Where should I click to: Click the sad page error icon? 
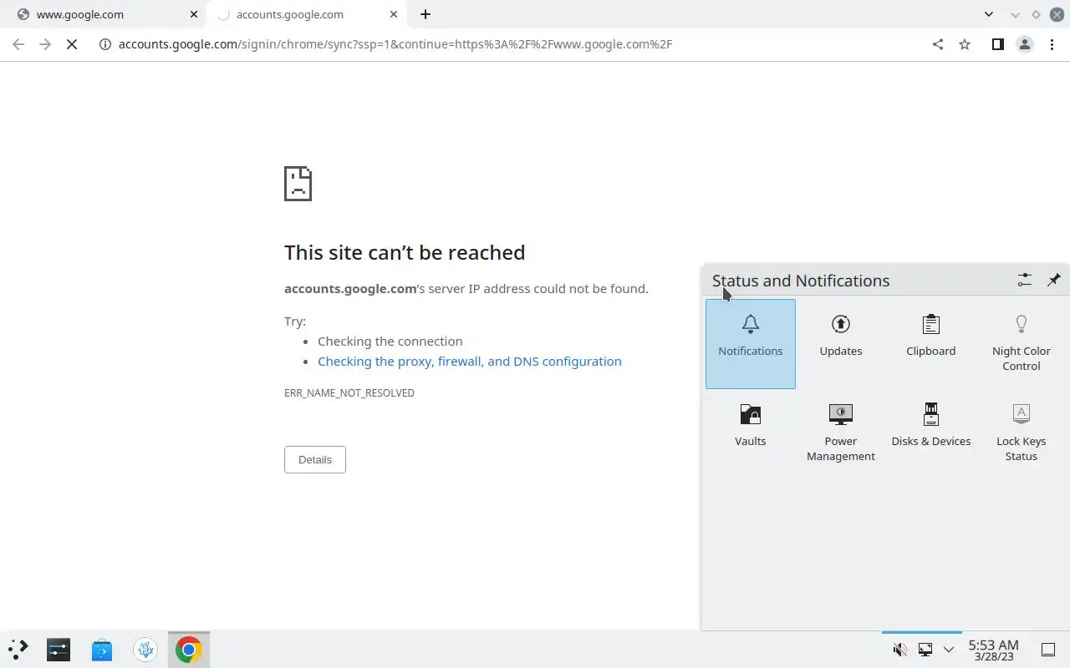coord(298,184)
